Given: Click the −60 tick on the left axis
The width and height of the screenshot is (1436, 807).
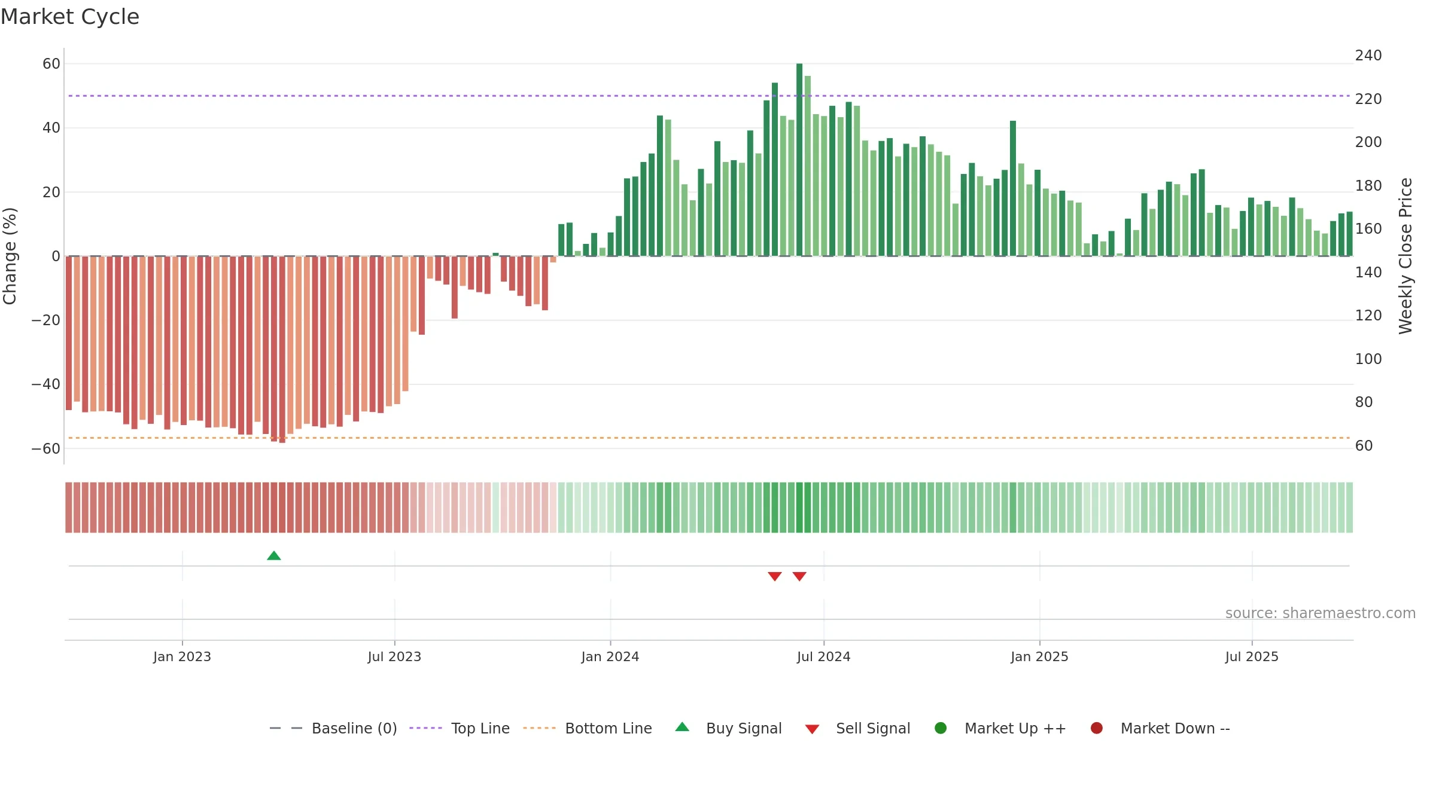Looking at the screenshot, I should [x=46, y=449].
